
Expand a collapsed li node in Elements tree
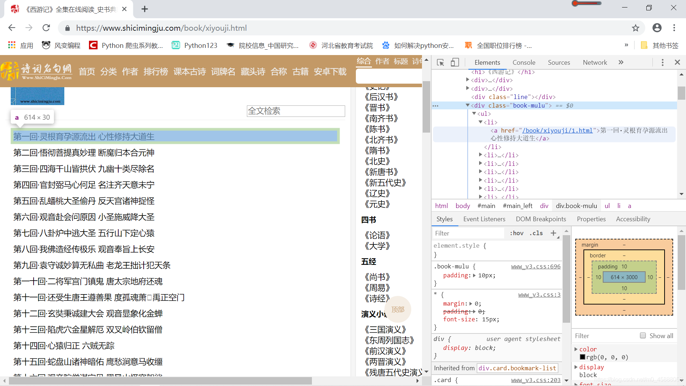481,155
